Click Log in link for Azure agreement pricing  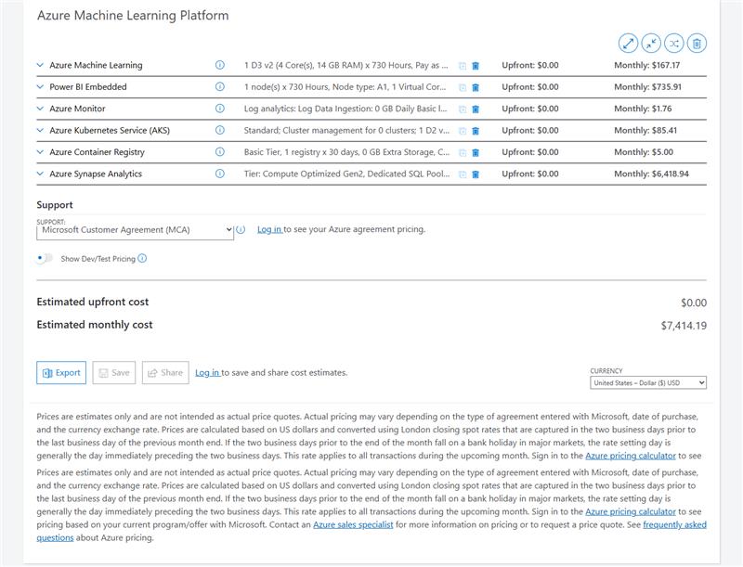pyautogui.click(x=269, y=229)
